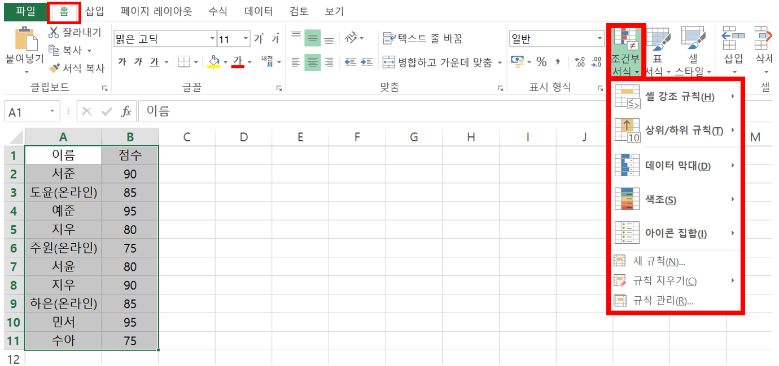This screenshot has height=366, width=779.
Task: Toggle bold formatting on selected cells
Action: pos(122,61)
